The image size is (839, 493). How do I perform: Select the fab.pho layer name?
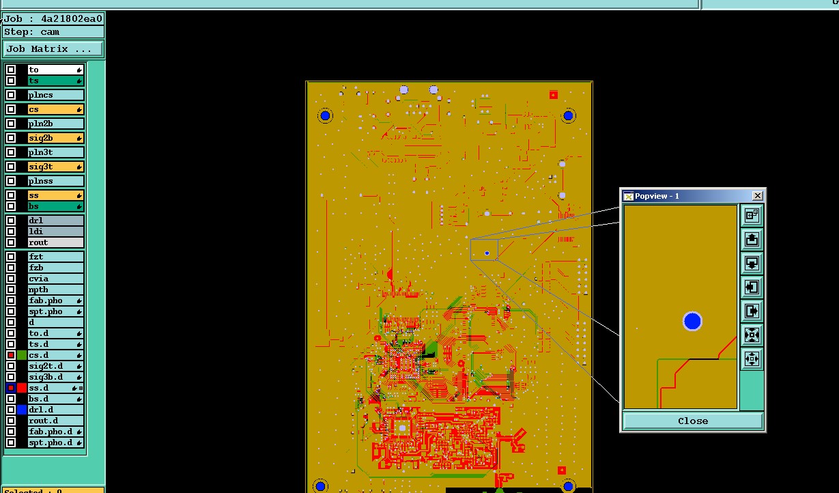click(56, 300)
